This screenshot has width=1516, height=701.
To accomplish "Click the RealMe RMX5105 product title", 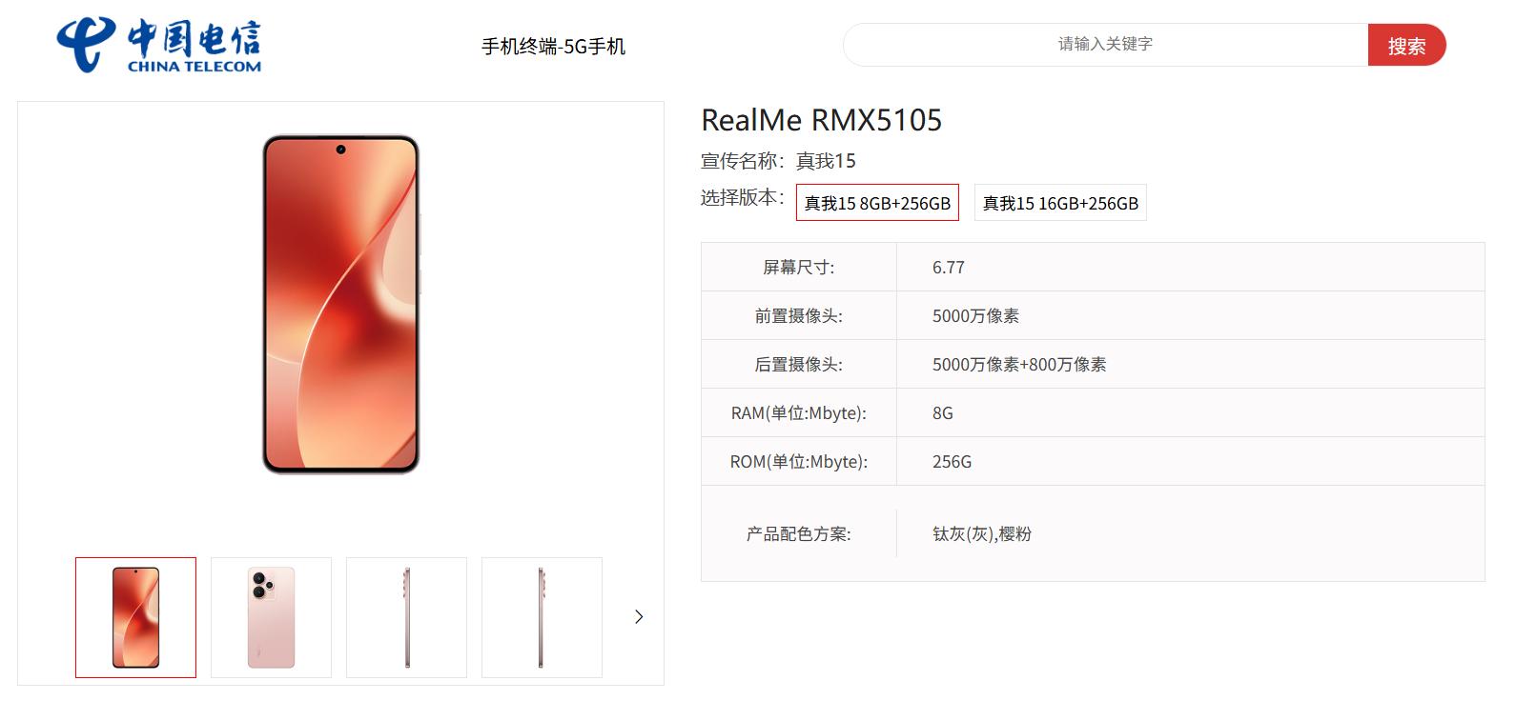I will pyautogui.click(x=821, y=120).
